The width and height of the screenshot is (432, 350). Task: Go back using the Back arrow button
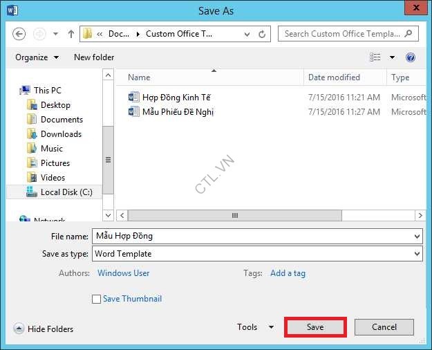point(19,34)
